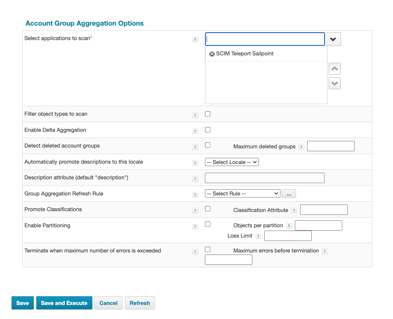Open the rule browser with the ellipsis button
393x319 pixels.
click(x=289, y=193)
